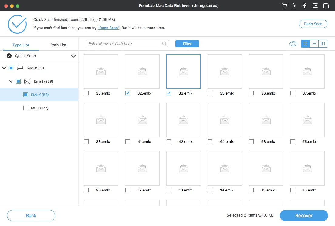Uncheck the 32.emlx file checkbox
The width and height of the screenshot is (335, 226).
[128, 93]
